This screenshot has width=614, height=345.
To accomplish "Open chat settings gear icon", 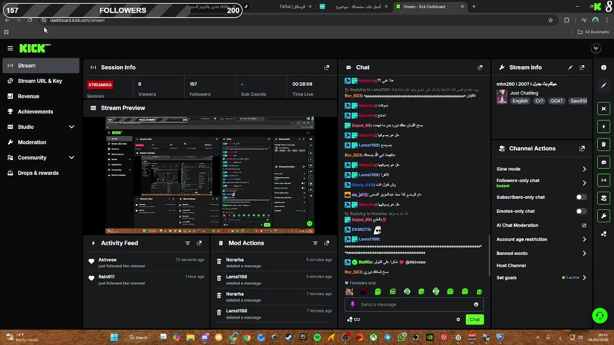I will pos(458,320).
